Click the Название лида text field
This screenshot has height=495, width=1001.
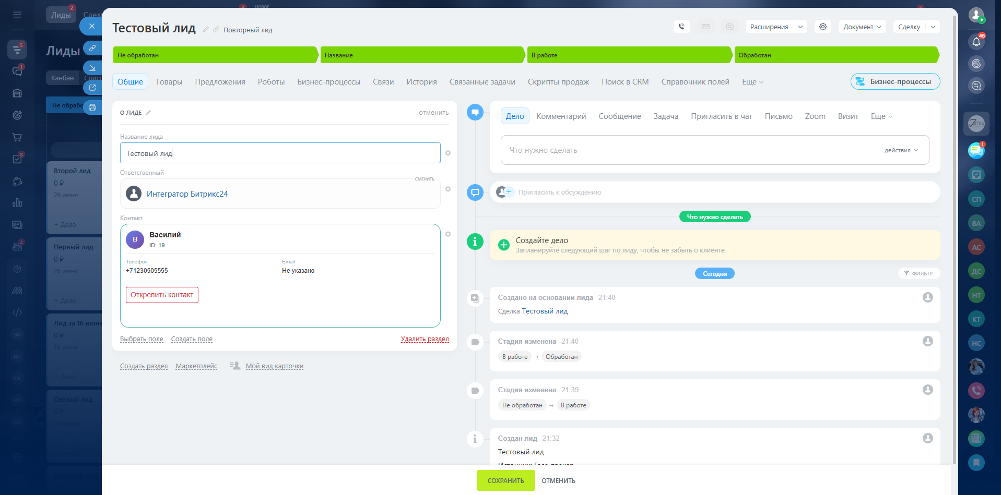coord(280,153)
